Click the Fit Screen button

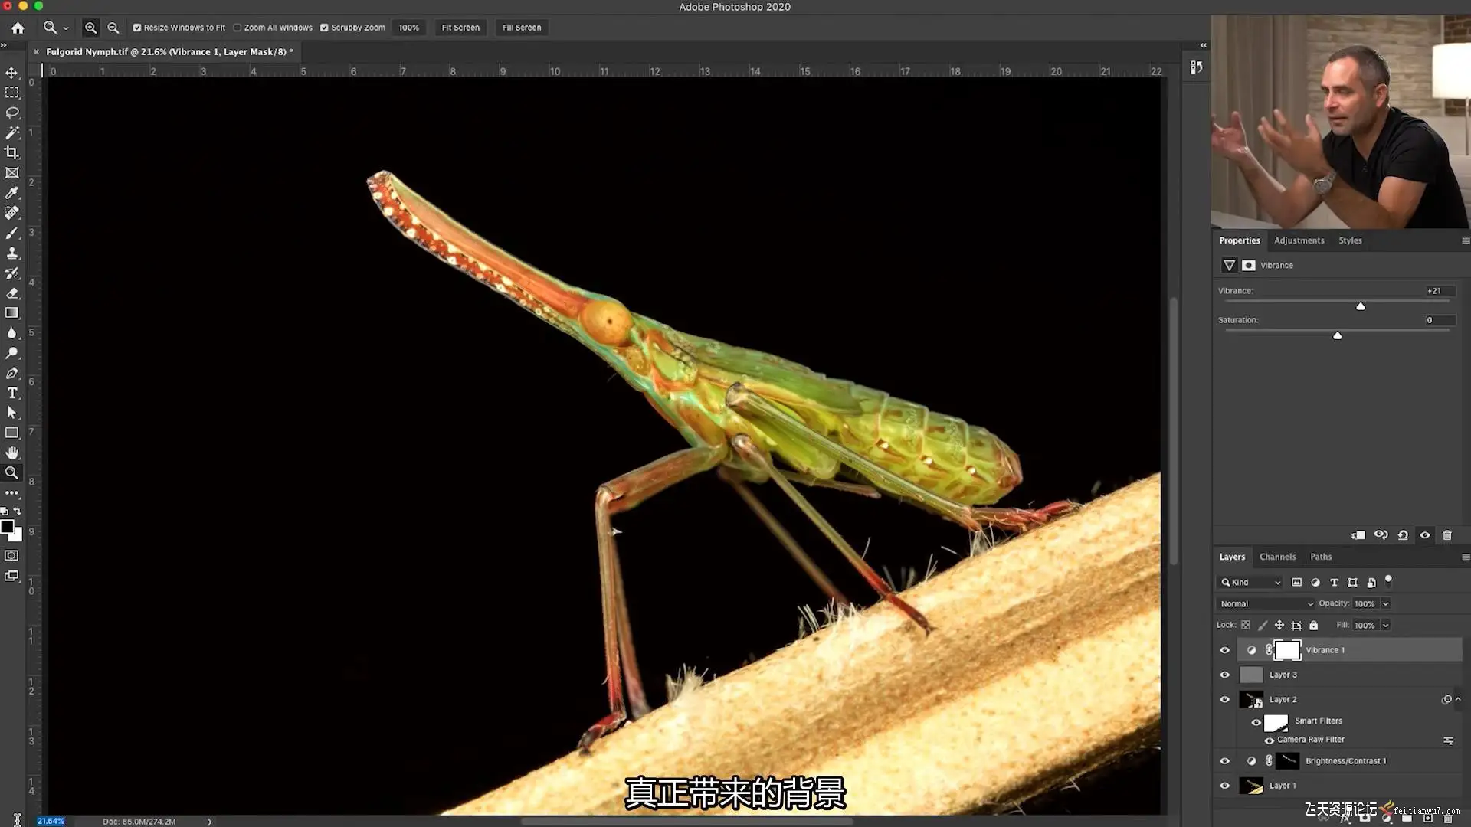460,28
